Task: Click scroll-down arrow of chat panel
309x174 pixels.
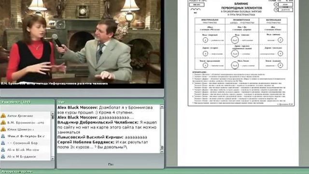Action: pos(162,151)
